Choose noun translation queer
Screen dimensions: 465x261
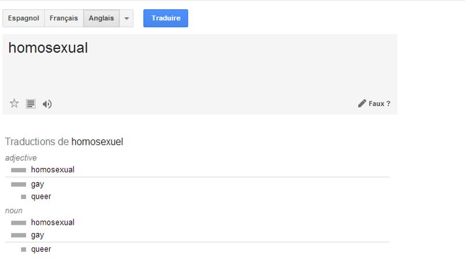tap(41, 249)
